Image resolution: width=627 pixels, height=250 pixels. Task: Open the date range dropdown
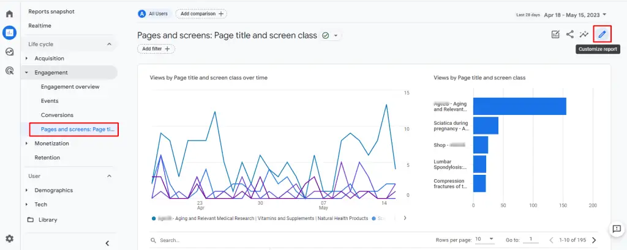576,15
